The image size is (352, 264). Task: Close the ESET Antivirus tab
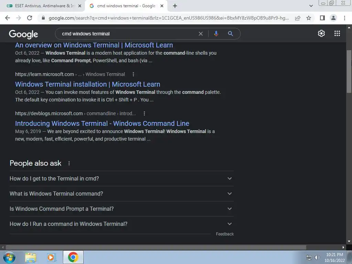coord(79,6)
